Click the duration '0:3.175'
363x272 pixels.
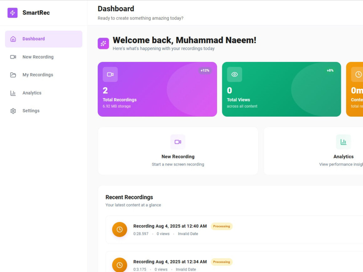click(140, 269)
